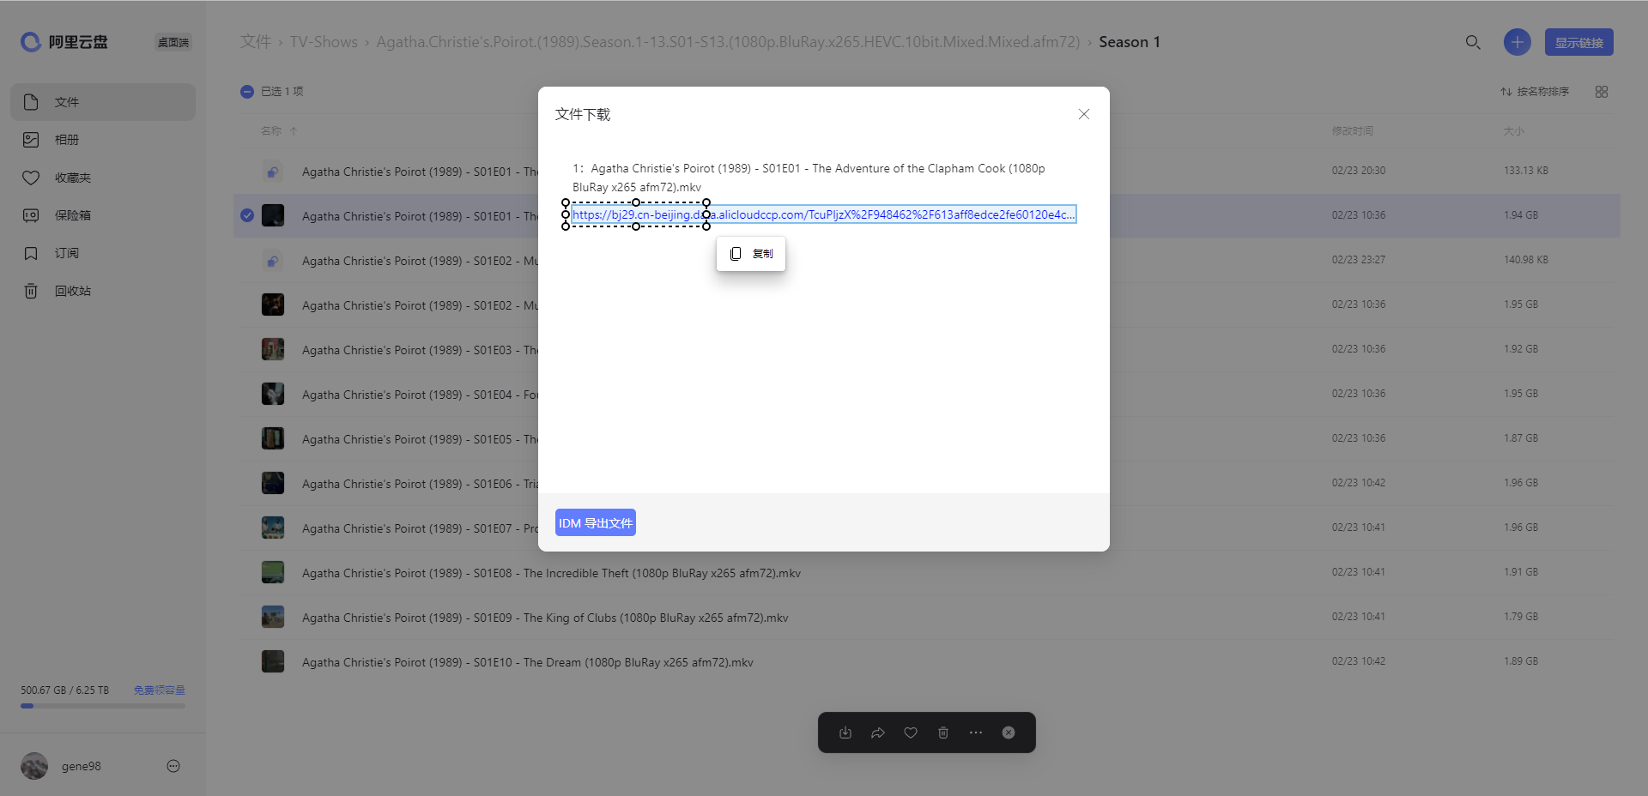Click the 免费领容量 free capacity link
Image resolution: width=1648 pixels, height=796 pixels.
click(x=159, y=690)
